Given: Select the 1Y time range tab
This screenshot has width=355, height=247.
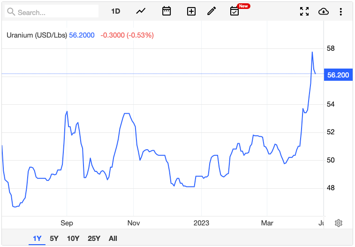Looking at the screenshot, I should click(x=37, y=239).
